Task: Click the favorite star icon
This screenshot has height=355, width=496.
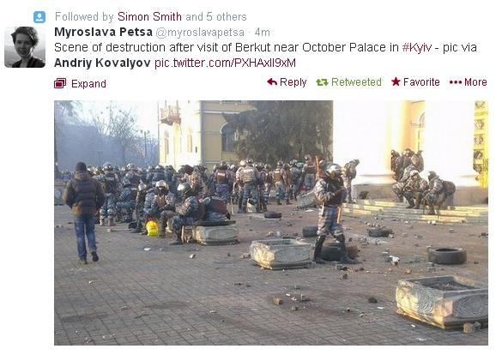Action: click(396, 81)
